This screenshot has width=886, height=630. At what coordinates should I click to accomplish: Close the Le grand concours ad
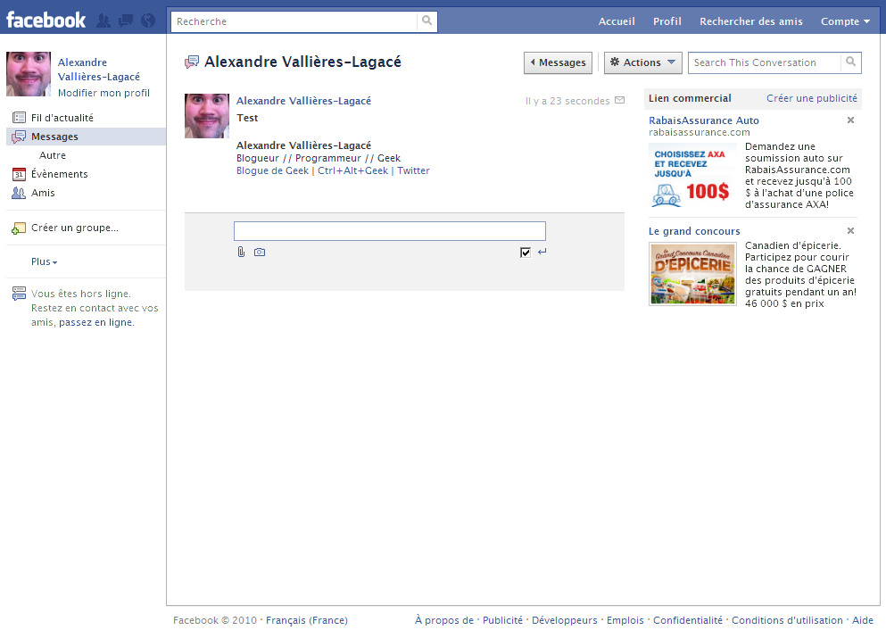point(850,230)
